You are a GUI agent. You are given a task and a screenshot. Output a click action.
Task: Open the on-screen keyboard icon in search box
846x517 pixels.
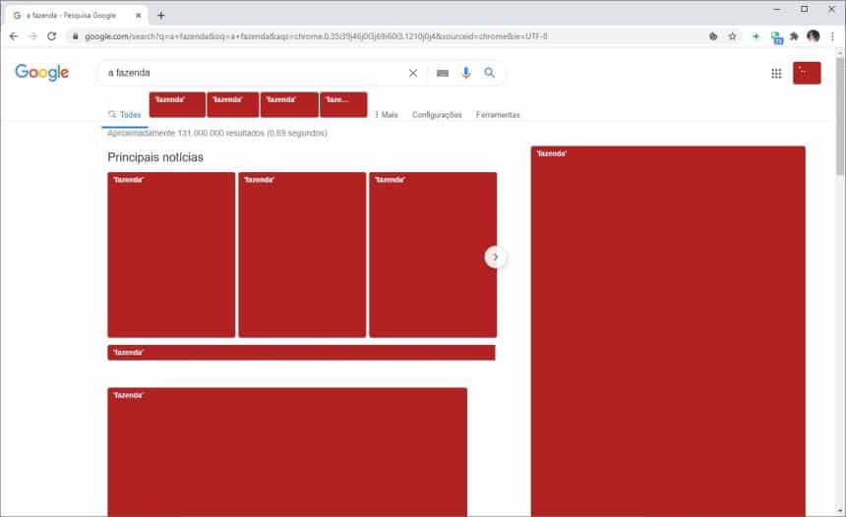click(443, 73)
